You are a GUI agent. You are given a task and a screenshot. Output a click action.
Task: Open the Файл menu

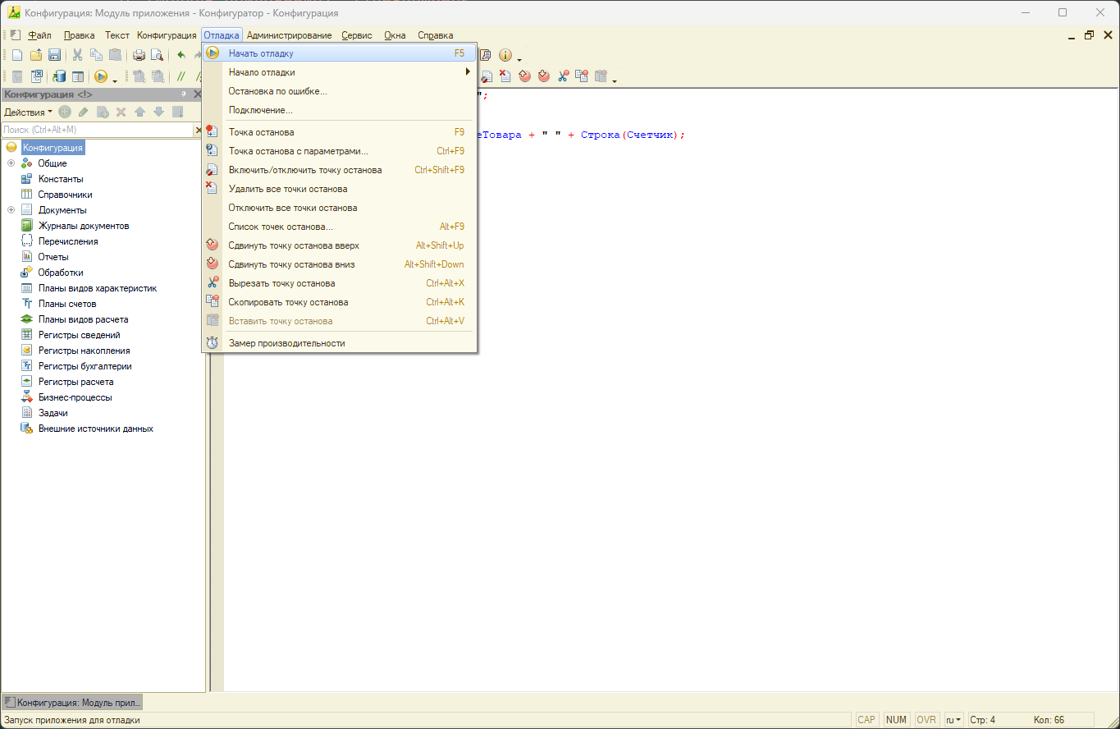pos(39,35)
